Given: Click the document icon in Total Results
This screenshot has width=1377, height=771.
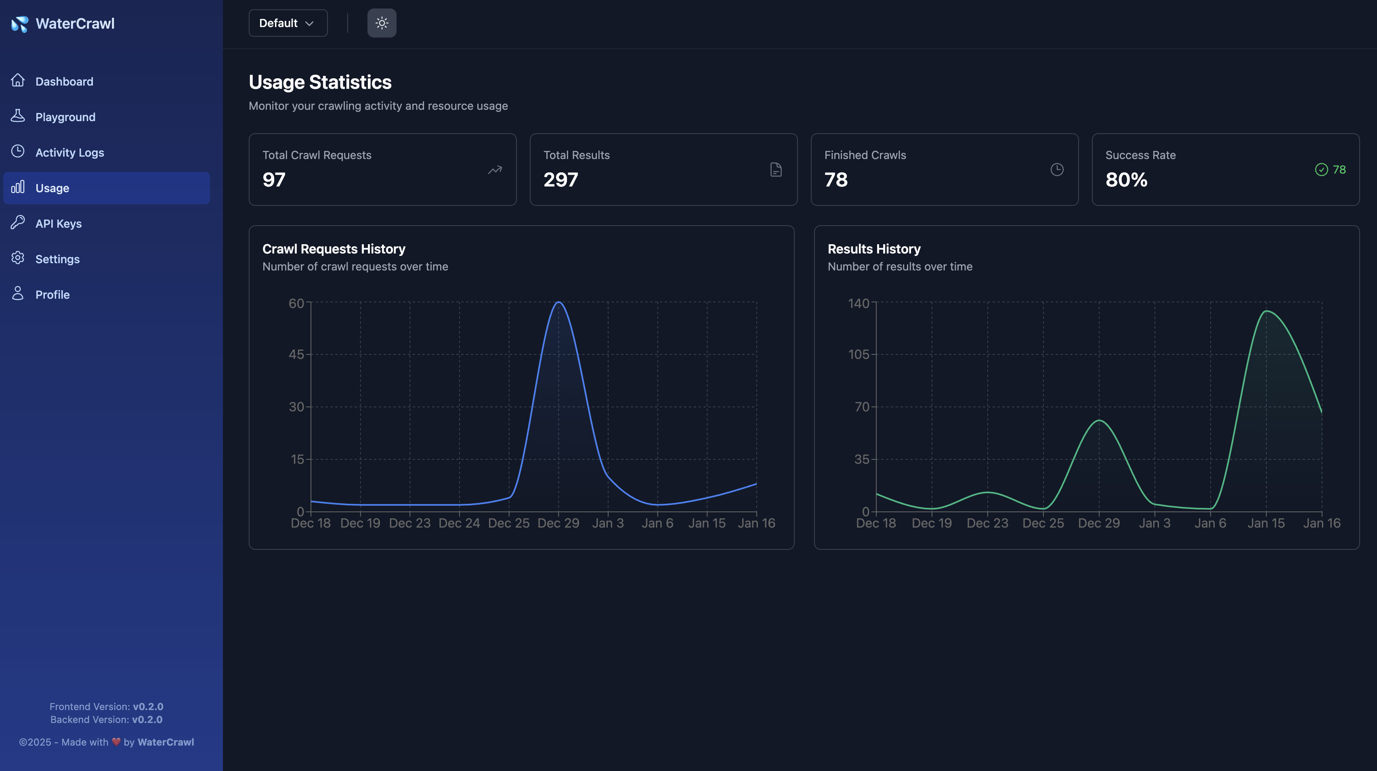Looking at the screenshot, I should point(776,170).
